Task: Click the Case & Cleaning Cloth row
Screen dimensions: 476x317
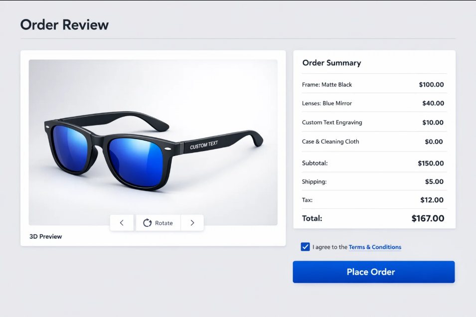Action: coord(373,141)
